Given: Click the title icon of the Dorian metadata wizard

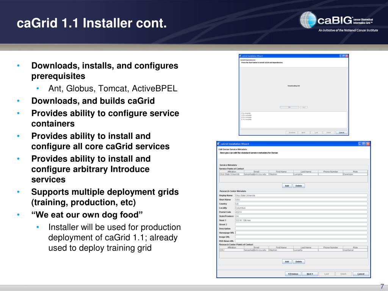Looking at the screenshot, I should tap(219, 144).
